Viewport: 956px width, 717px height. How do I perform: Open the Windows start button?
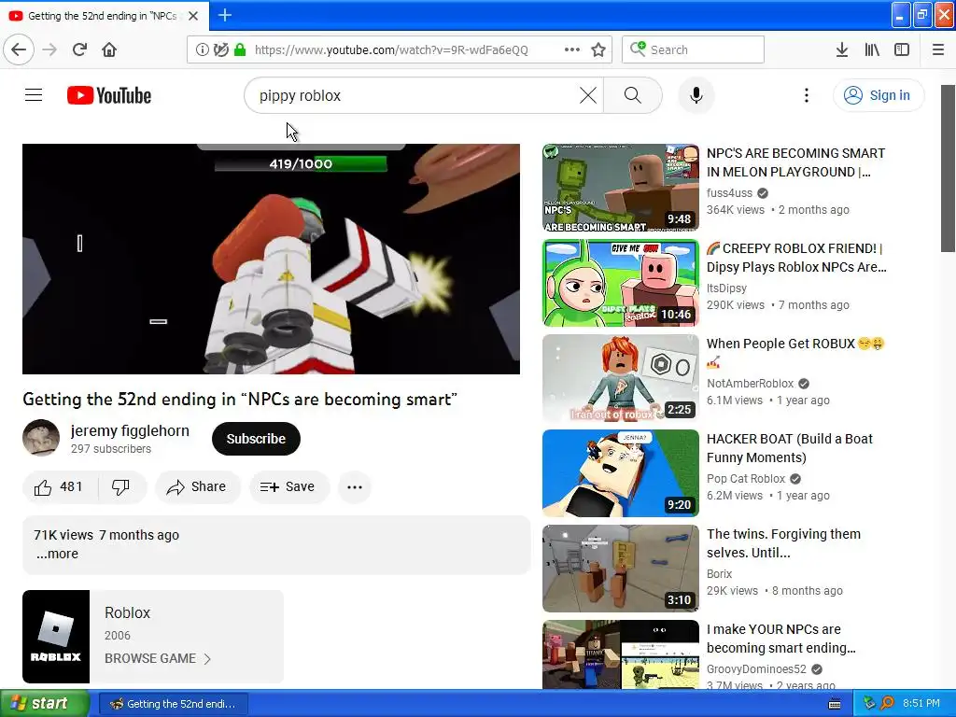click(x=44, y=704)
